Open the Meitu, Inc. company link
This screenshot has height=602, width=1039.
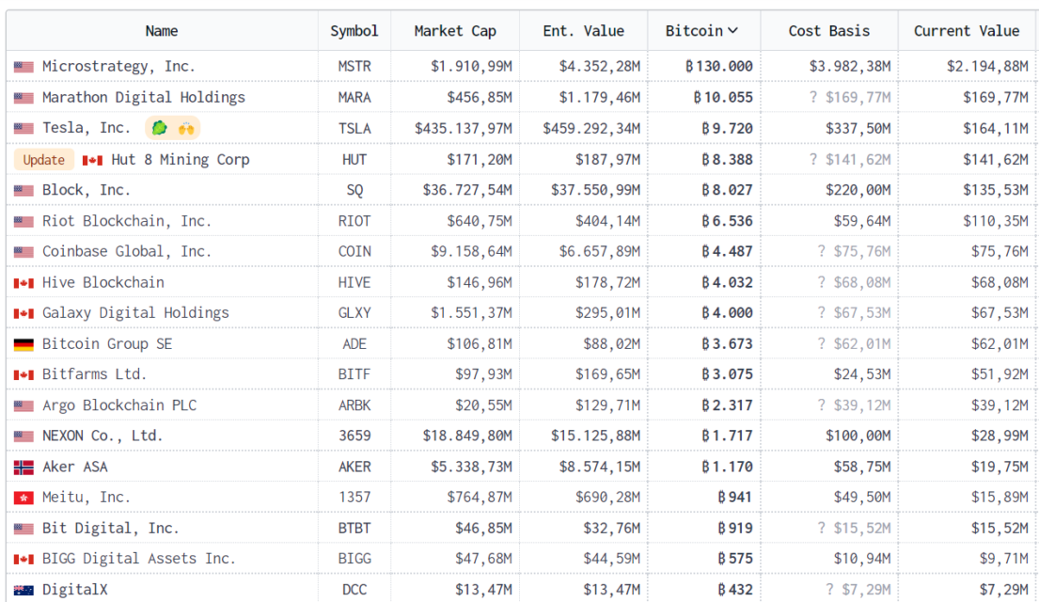[x=87, y=498]
